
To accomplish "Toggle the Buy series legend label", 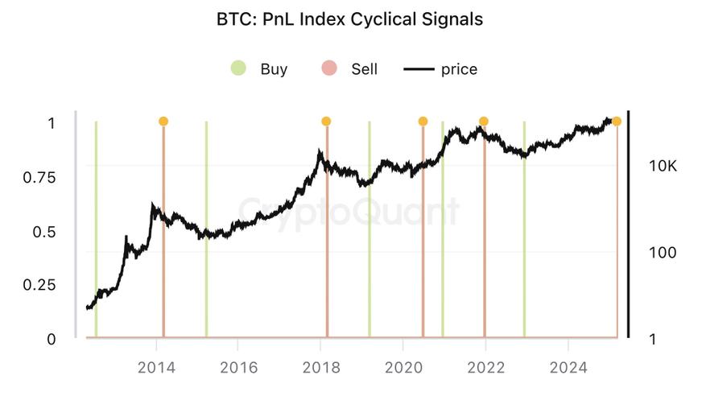I will click(274, 69).
